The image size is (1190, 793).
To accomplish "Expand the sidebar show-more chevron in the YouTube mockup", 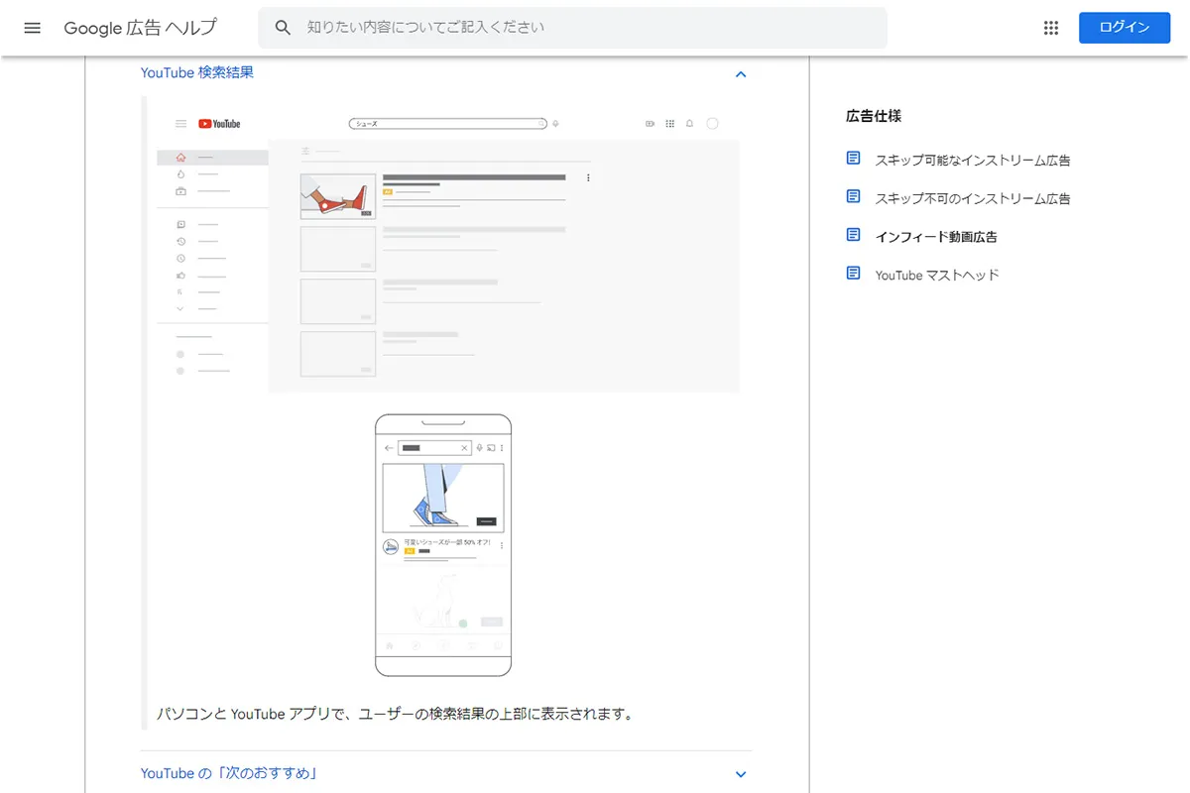I will pyautogui.click(x=178, y=308).
